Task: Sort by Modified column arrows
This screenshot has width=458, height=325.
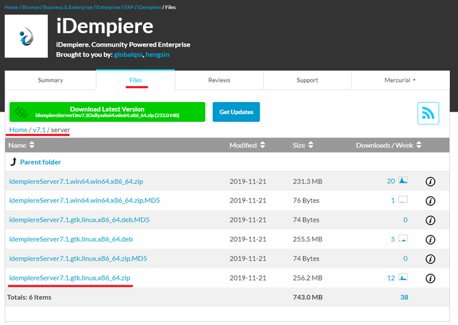Action: 262,145
